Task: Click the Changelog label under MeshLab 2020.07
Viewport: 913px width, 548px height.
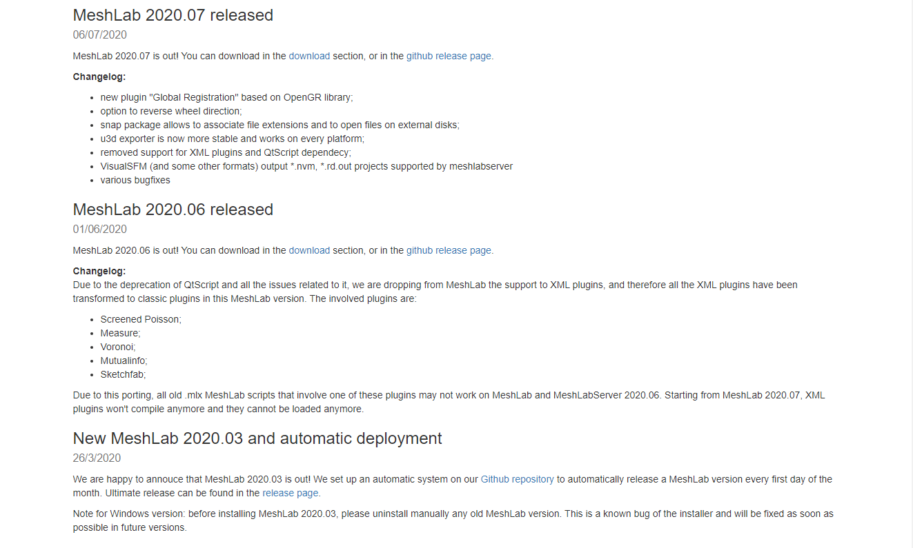Action: (99, 77)
